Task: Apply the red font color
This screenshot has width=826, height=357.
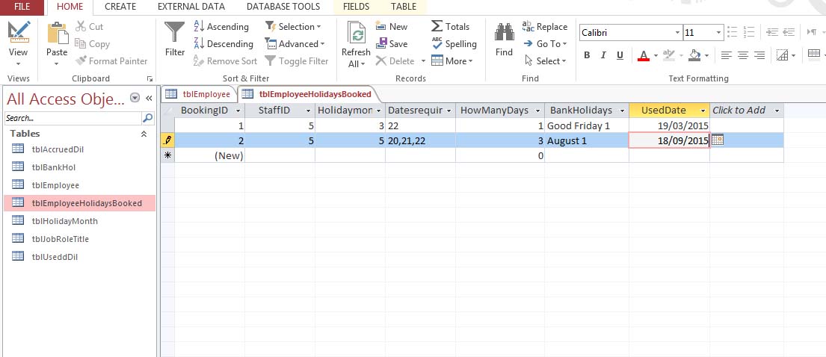Action: click(x=643, y=55)
